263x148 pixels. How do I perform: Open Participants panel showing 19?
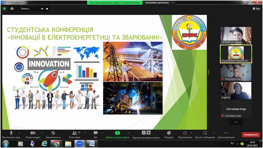[75, 135]
